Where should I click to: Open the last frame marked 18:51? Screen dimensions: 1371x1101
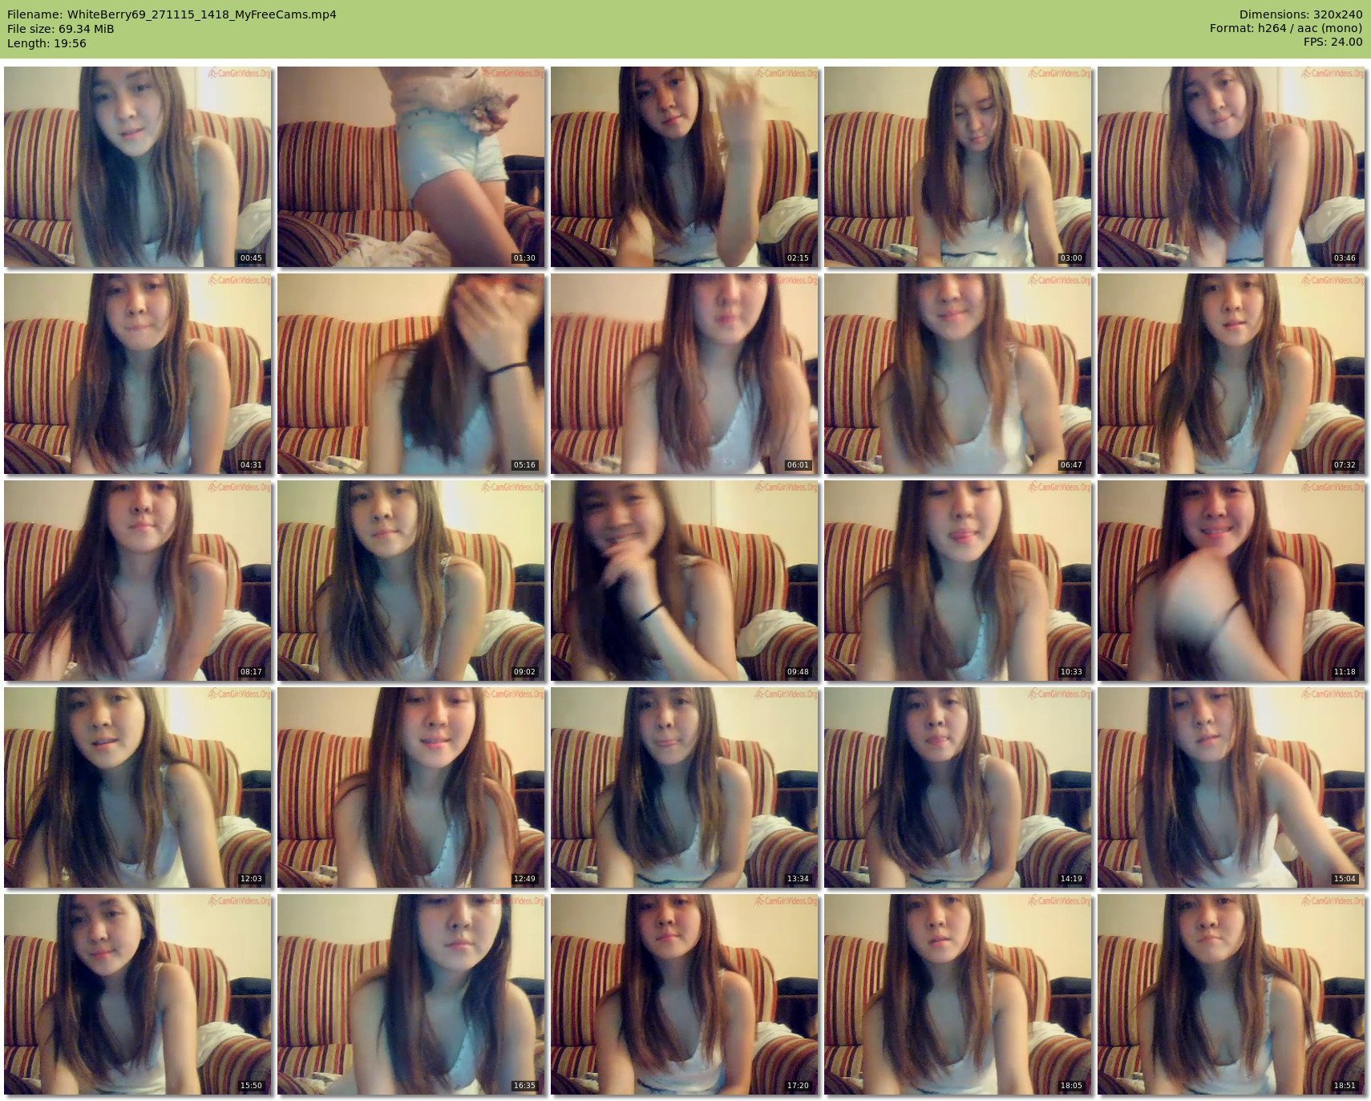pos(1231,994)
